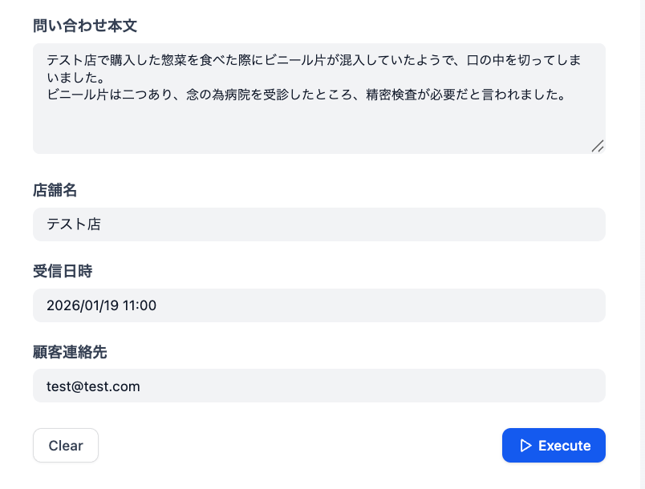Click the 顧客連絡先 field label
This screenshot has width=645, height=489.
pos(70,352)
